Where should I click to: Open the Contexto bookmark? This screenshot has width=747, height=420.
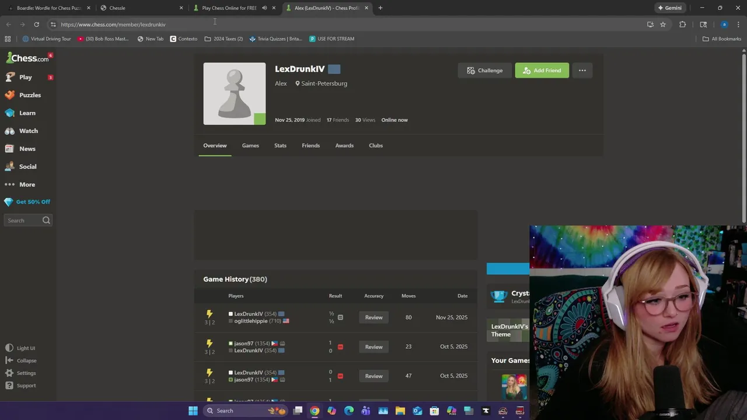click(x=184, y=39)
